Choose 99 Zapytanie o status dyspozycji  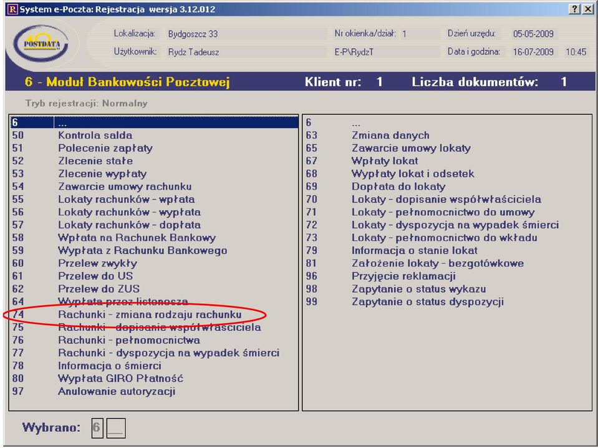[447, 301]
